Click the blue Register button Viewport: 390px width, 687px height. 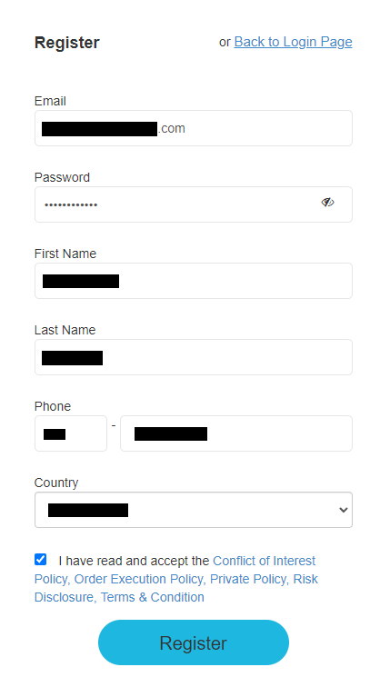(194, 642)
